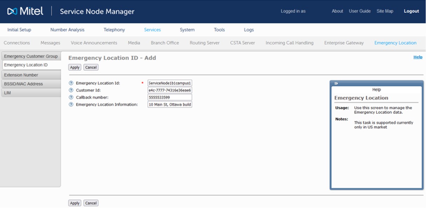The width and height of the screenshot is (426, 208).
Task: Select Emergency Customer Group in sidebar
Action: (x=31, y=56)
